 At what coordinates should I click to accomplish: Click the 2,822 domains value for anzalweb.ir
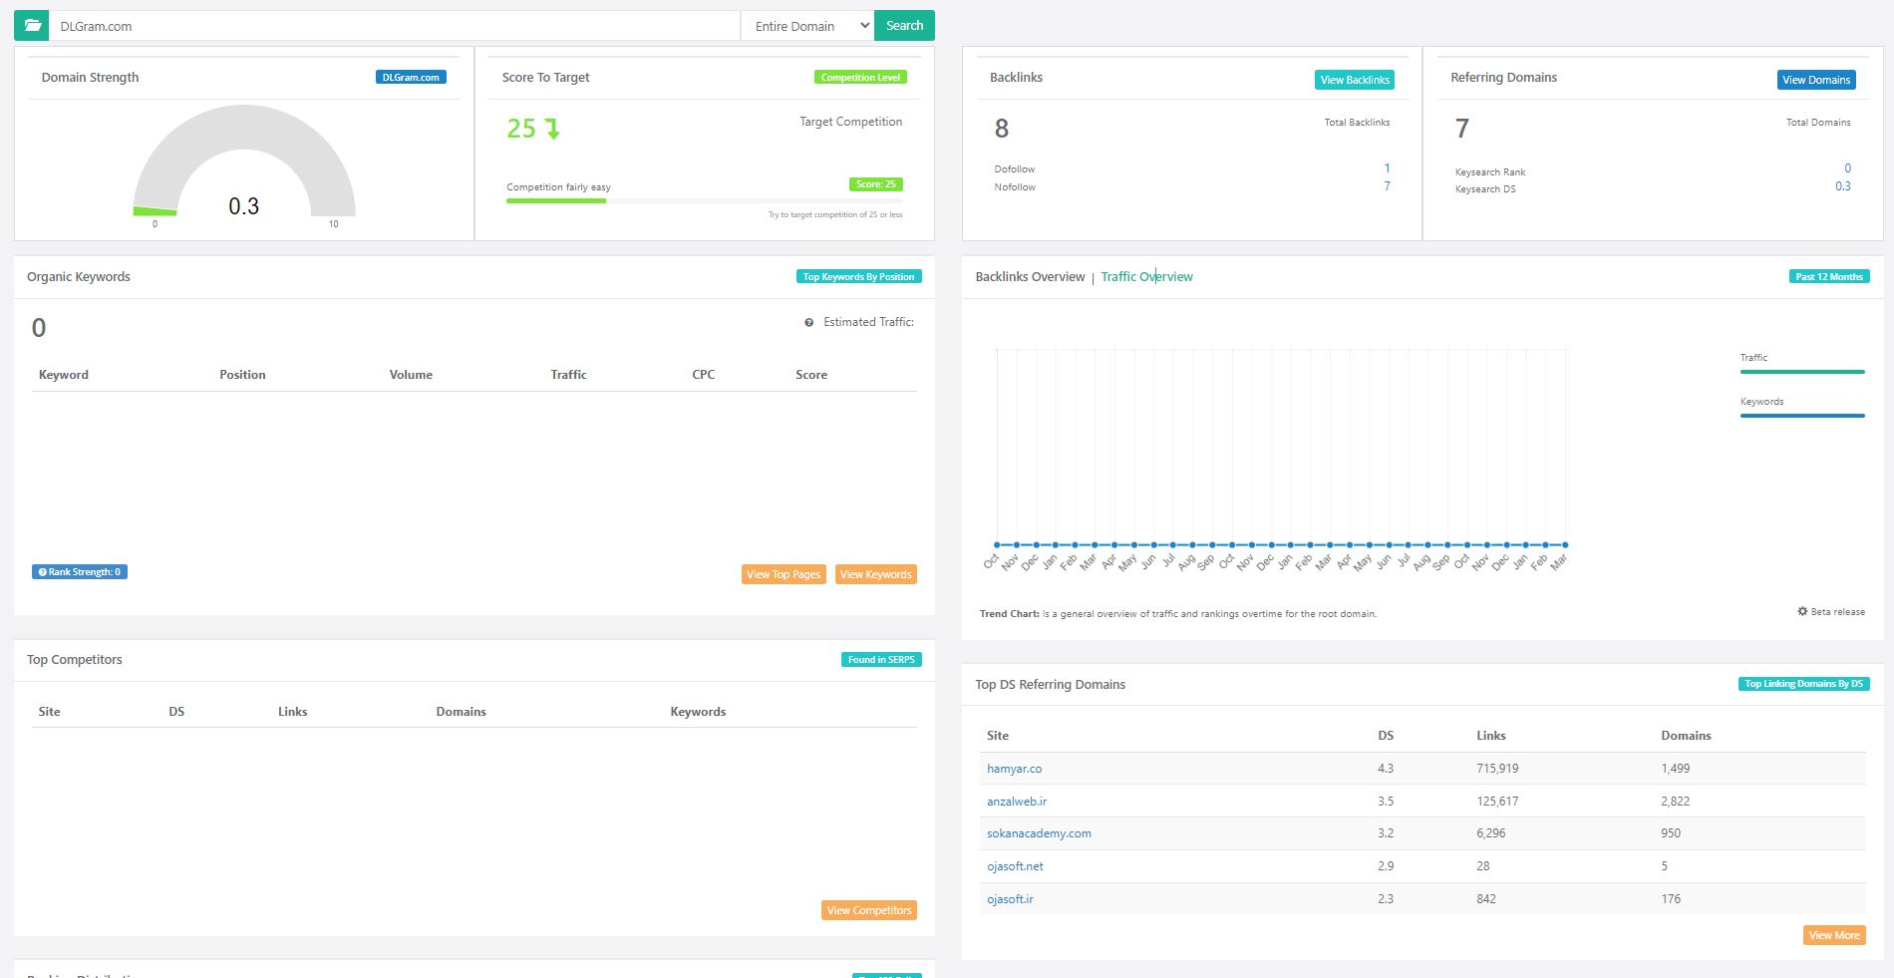pyautogui.click(x=1675, y=802)
